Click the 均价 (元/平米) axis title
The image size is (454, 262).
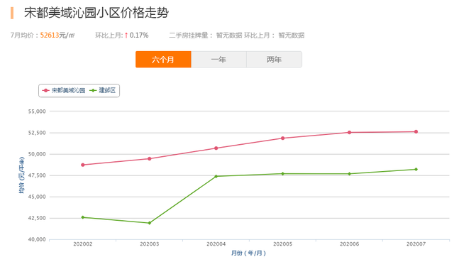22,175
